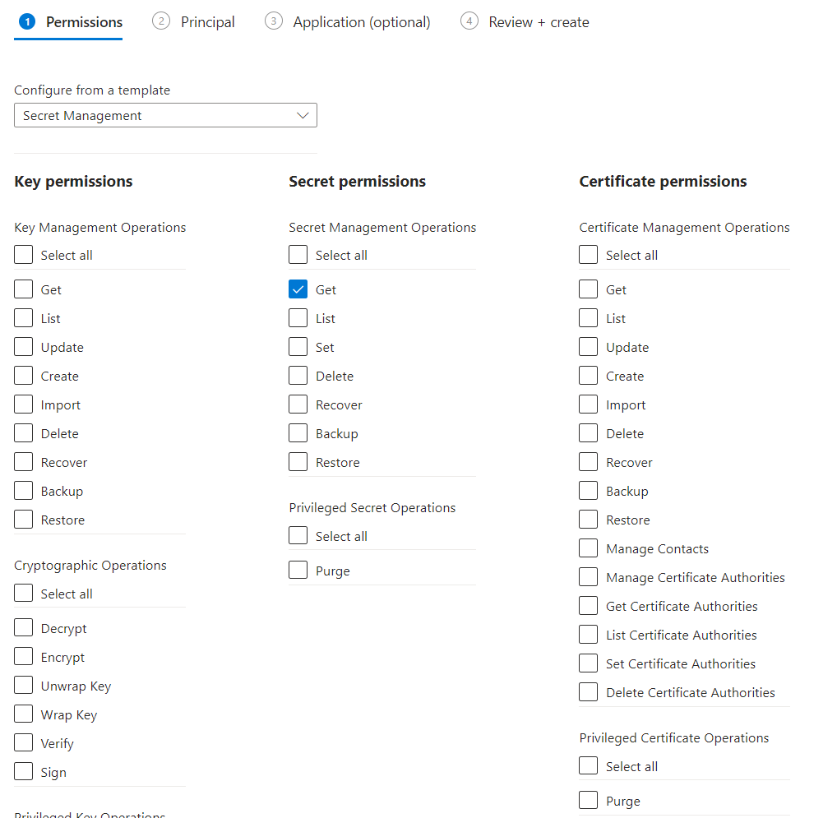
Task: Enable Backup under Secret permissions
Action: (x=298, y=433)
